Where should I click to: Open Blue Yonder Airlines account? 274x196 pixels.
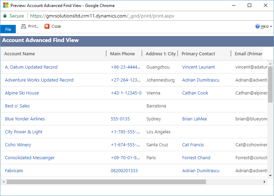coord(25,119)
